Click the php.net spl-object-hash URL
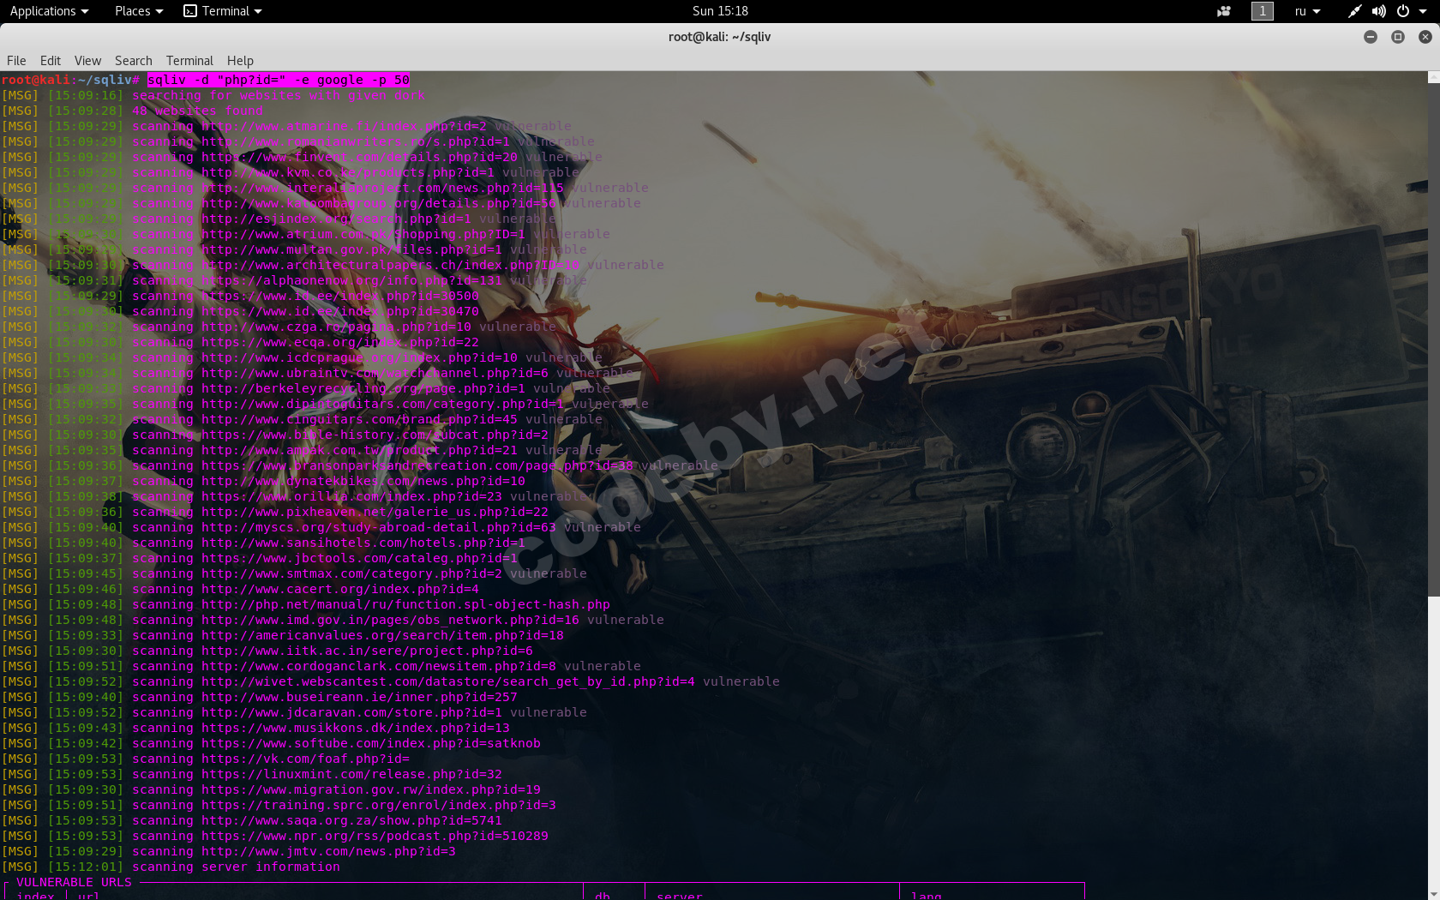The image size is (1440, 900). tap(405, 604)
